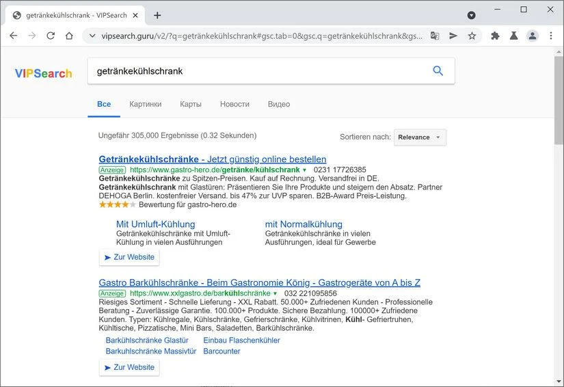Open a new browser tab

pyautogui.click(x=157, y=16)
